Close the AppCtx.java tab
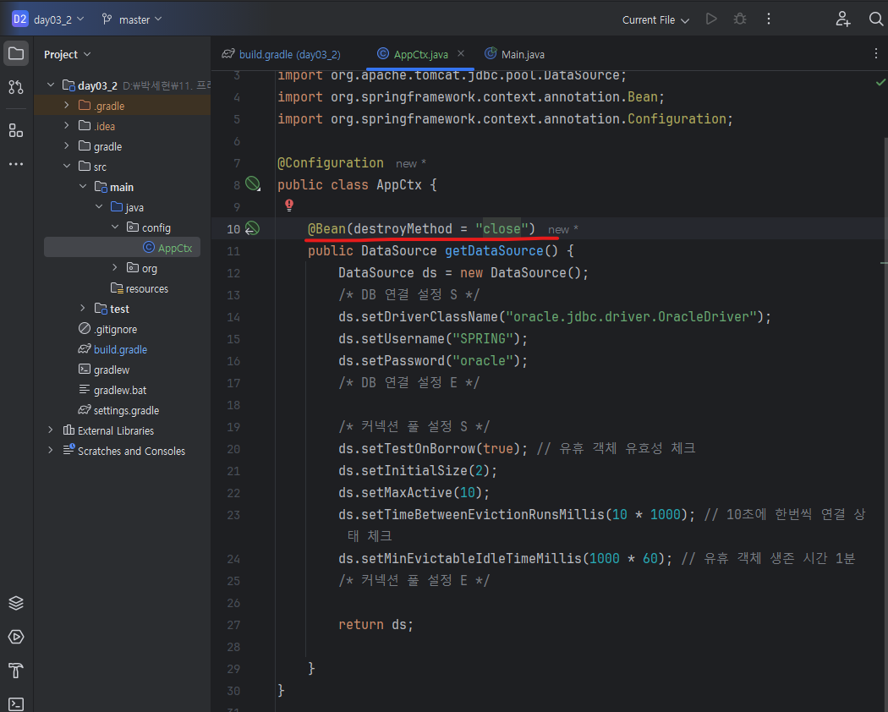The height and width of the screenshot is (712, 888). click(461, 53)
